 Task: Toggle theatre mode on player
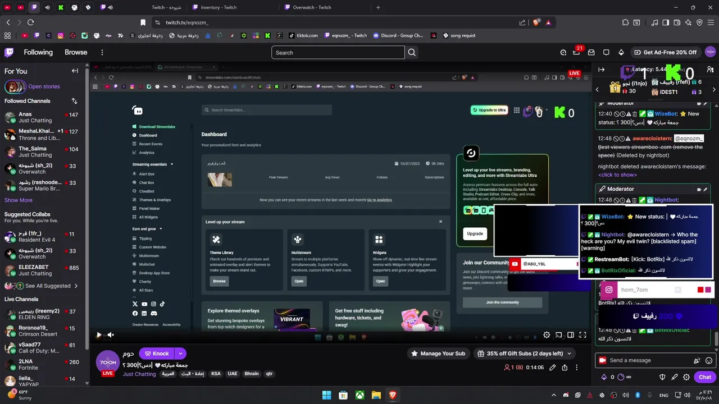click(x=571, y=335)
